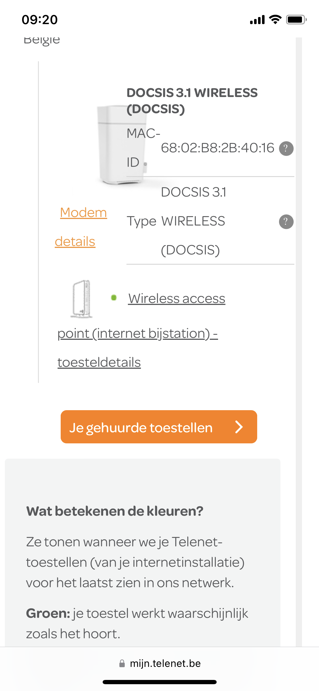Tap the Wat betekenen de kleuren heading
This screenshot has height=691, width=319.
115,511
